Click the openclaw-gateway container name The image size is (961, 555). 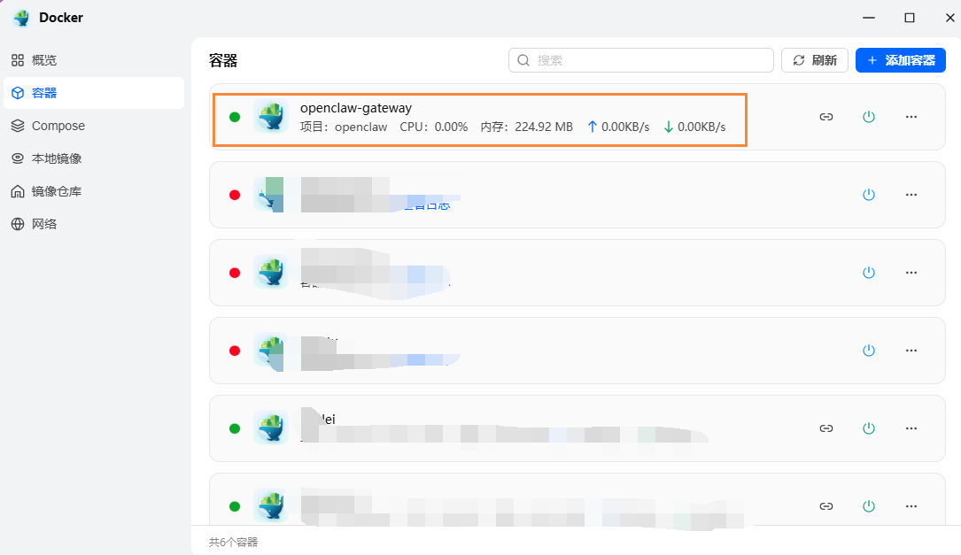pos(356,108)
